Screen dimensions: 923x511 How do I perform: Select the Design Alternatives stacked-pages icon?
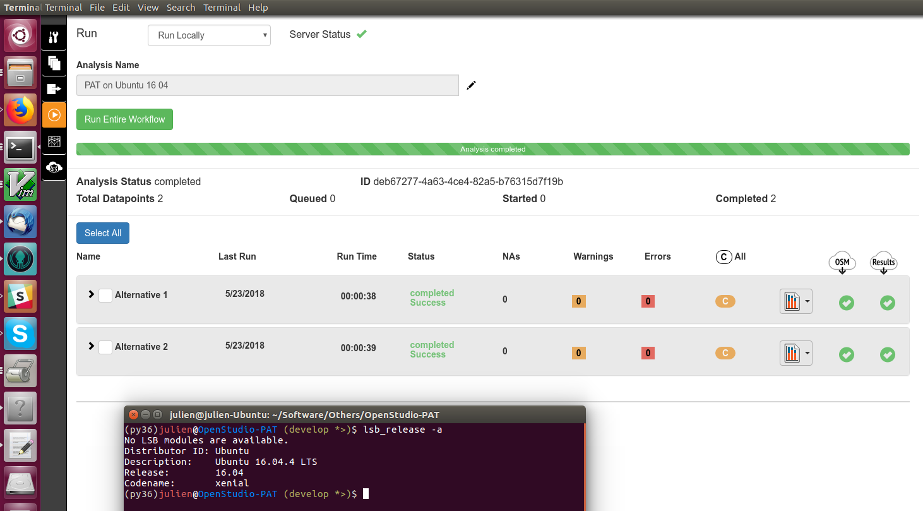coord(54,63)
